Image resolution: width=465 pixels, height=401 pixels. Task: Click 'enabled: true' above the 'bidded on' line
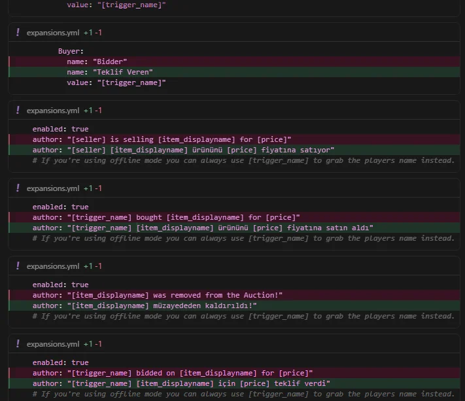click(61, 362)
